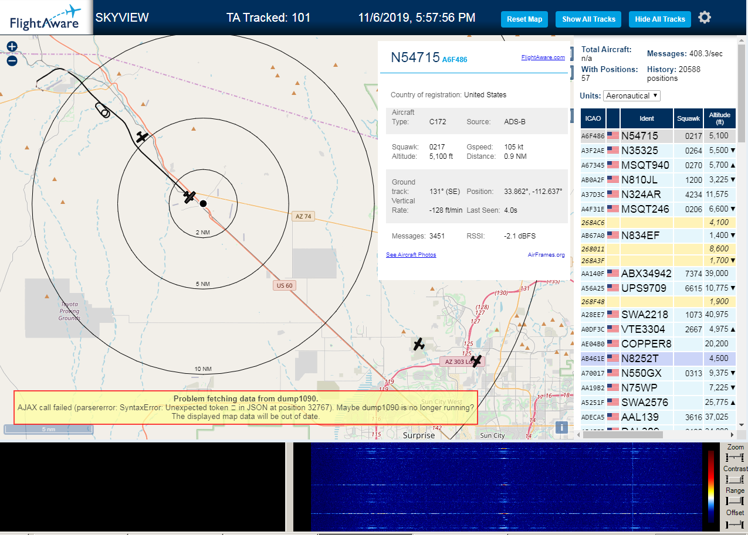
Task: Click the A6F486 hex code link
Action: [455, 60]
